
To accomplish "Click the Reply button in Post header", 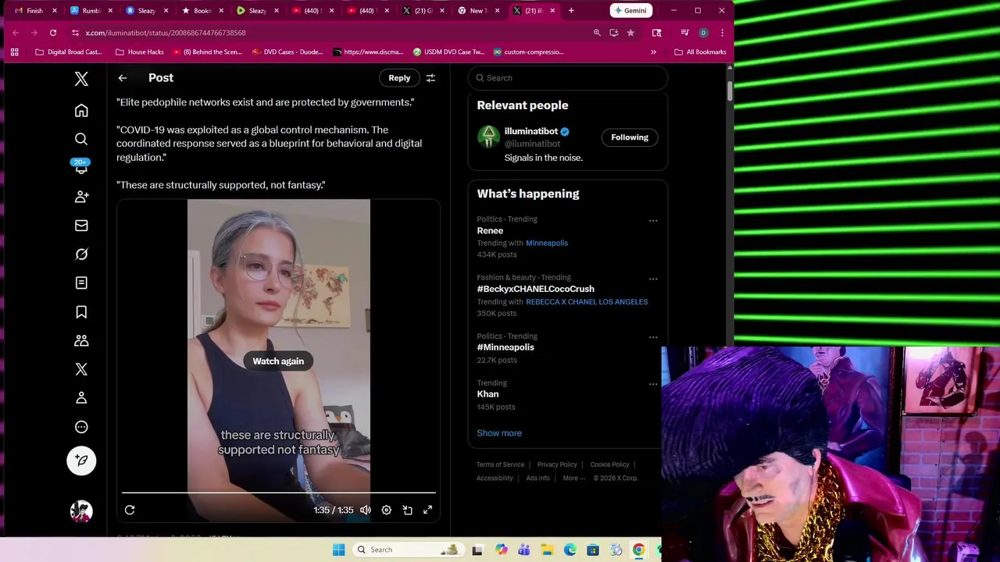I will coord(399,78).
